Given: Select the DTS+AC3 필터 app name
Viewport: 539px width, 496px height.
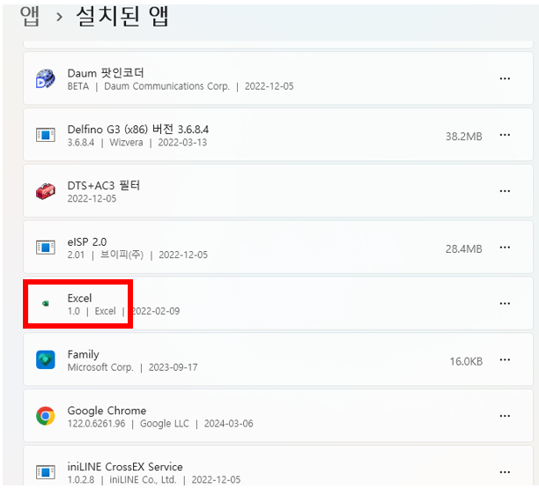Looking at the screenshot, I should [x=103, y=185].
